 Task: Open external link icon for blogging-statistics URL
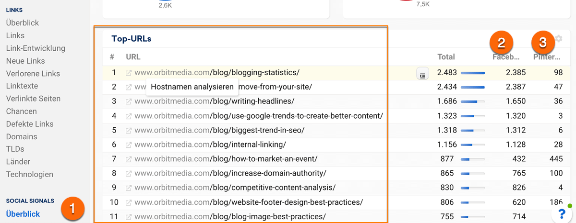pos(129,73)
